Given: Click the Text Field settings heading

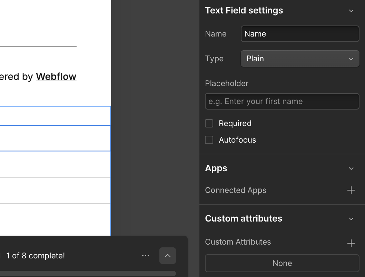Looking at the screenshot, I should click(x=244, y=10).
